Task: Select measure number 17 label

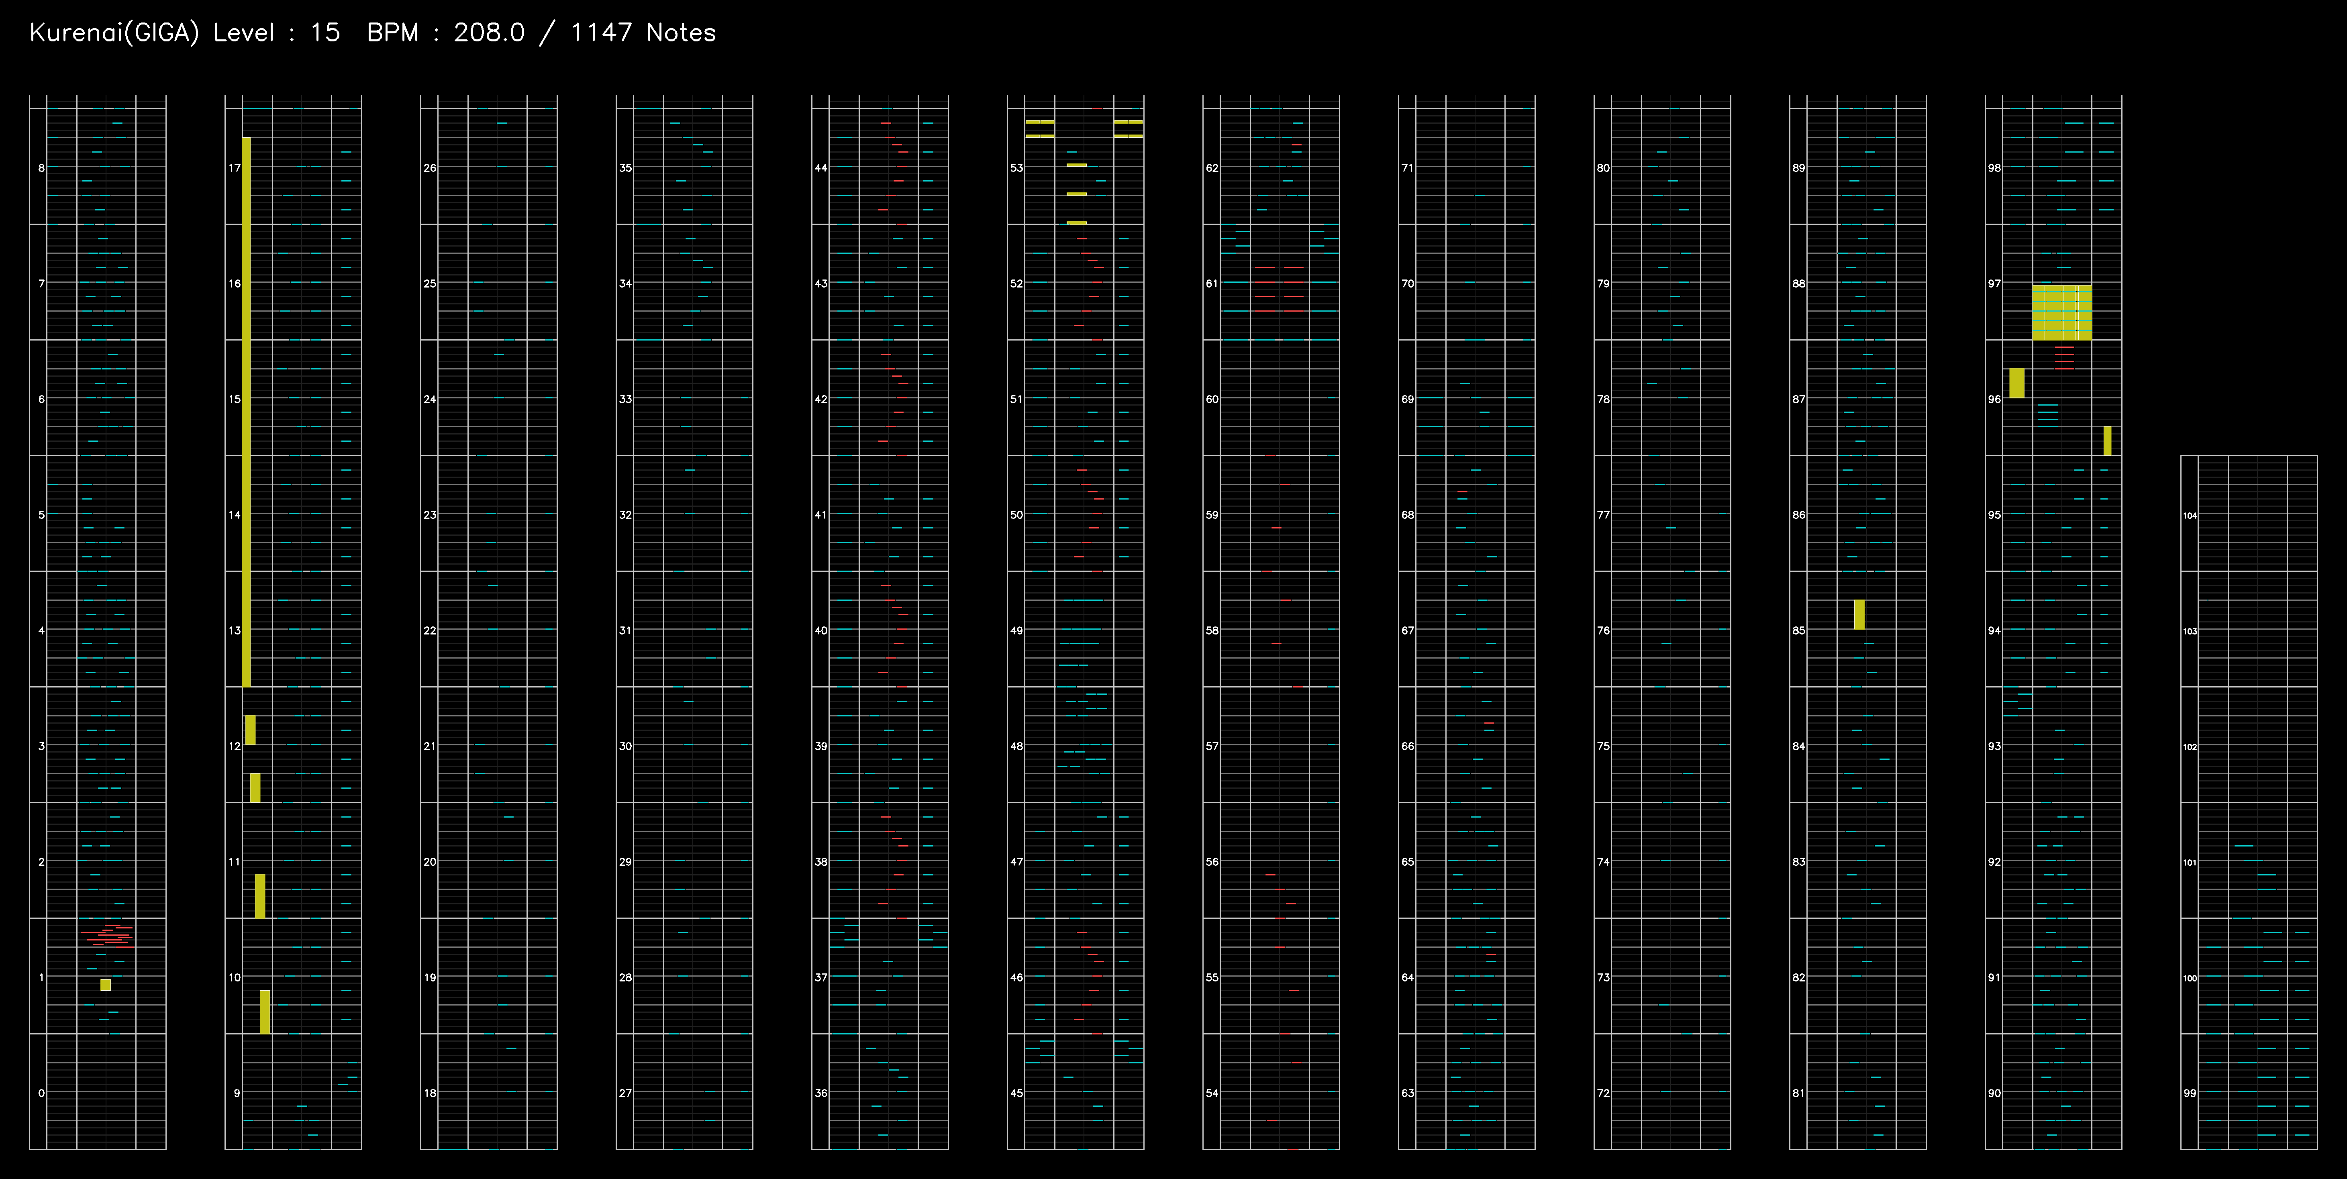Action: (x=235, y=167)
